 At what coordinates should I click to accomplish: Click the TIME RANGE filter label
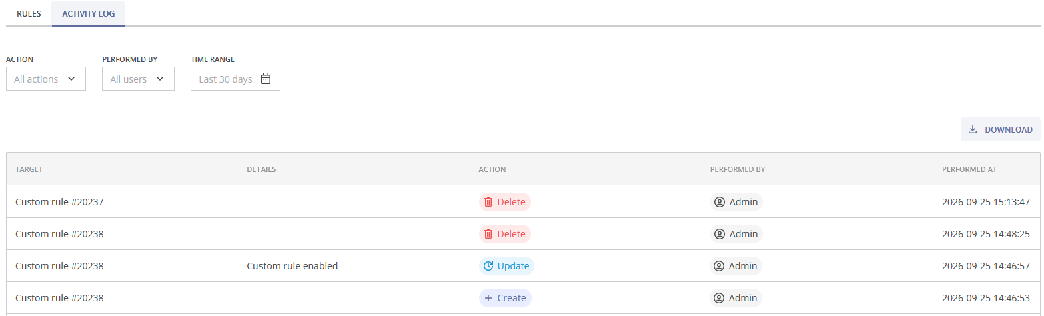(213, 59)
